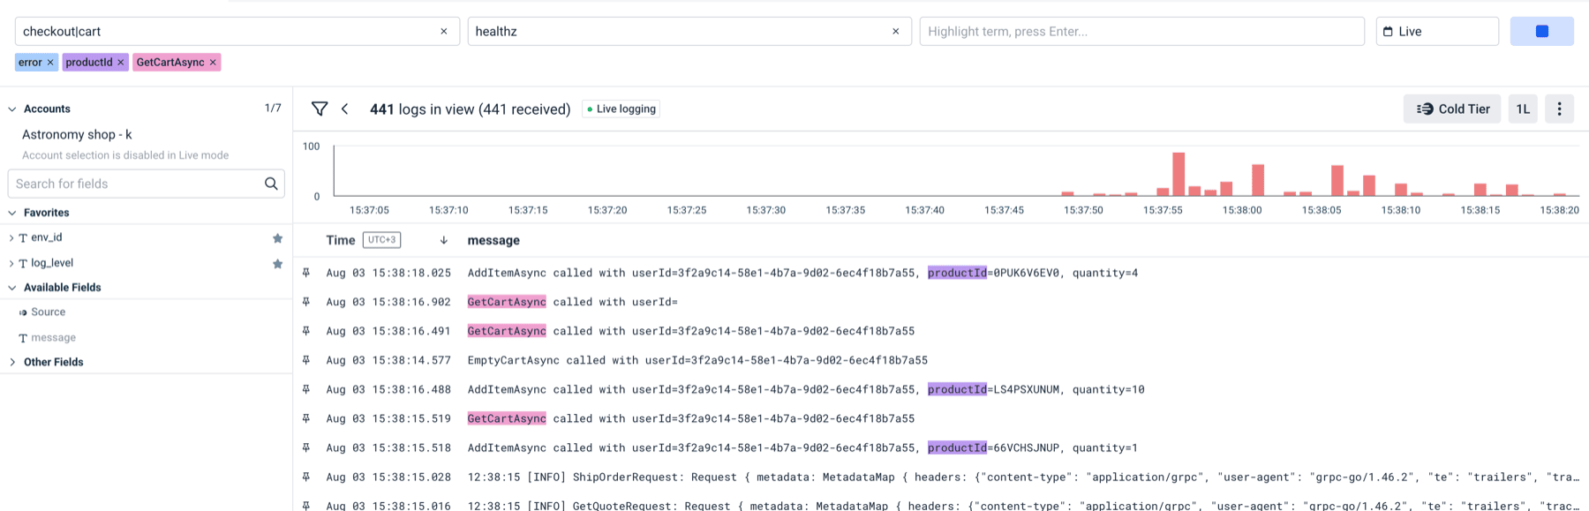Remove the GetCartAsync highlight tag

(x=213, y=63)
